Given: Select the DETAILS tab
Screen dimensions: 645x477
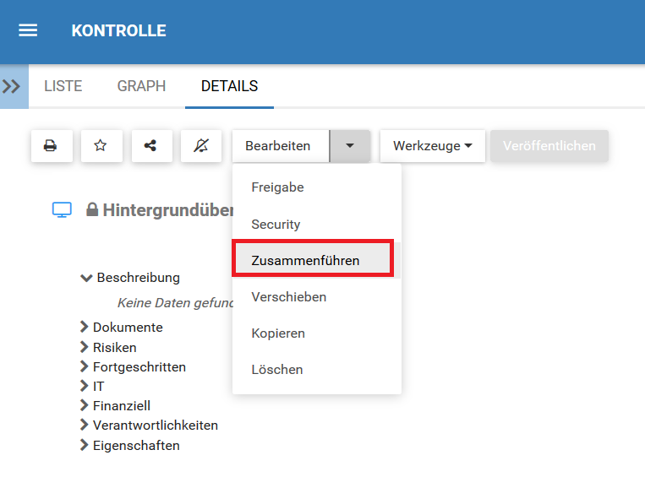Looking at the screenshot, I should 230,86.
